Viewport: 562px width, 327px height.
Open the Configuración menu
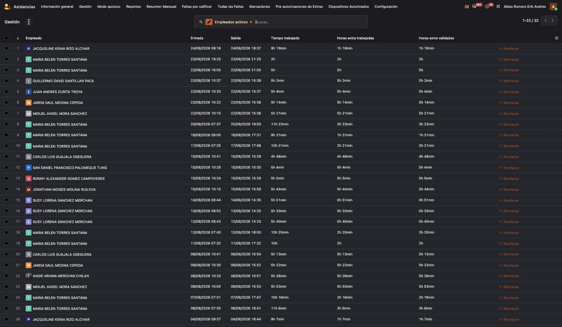click(x=386, y=7)
